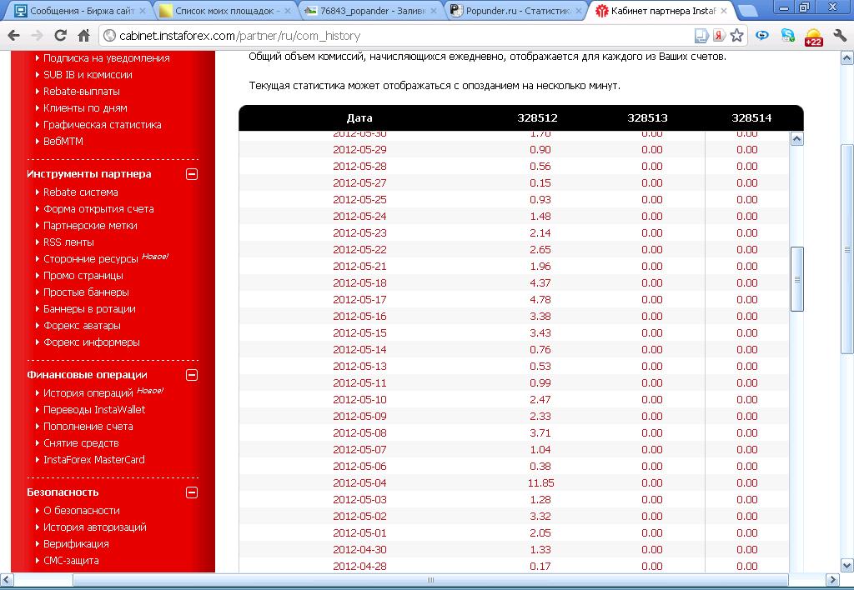Open the ВебМТМ link

pos(63,141)
